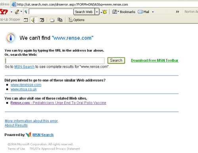This screenshot has width=198, height=153.
Task: Click the Yahoo! logo icon
Action: (x=4, y=12)
